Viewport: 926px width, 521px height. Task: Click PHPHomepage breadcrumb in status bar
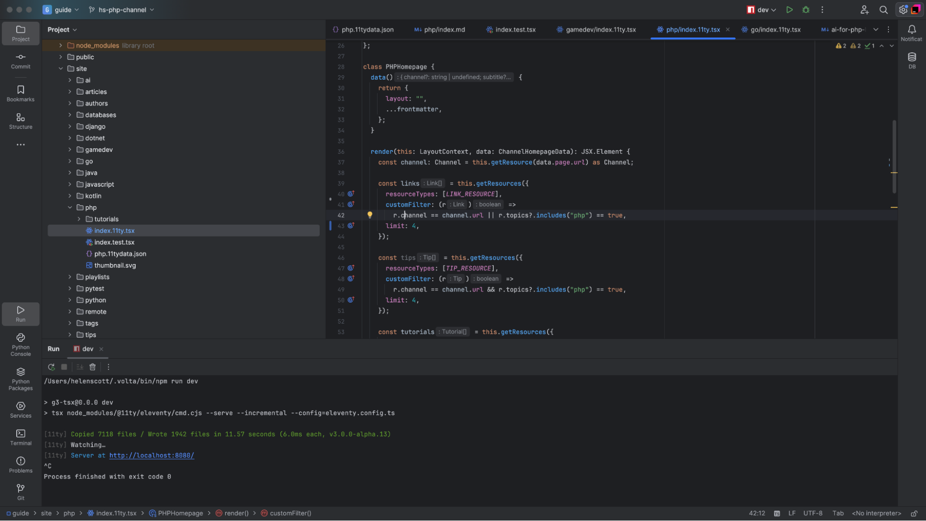(x=176, y=514)
